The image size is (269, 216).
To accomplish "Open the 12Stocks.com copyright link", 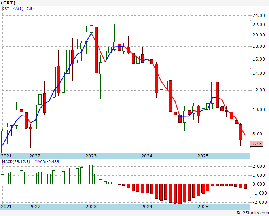I will pos(252,213).
